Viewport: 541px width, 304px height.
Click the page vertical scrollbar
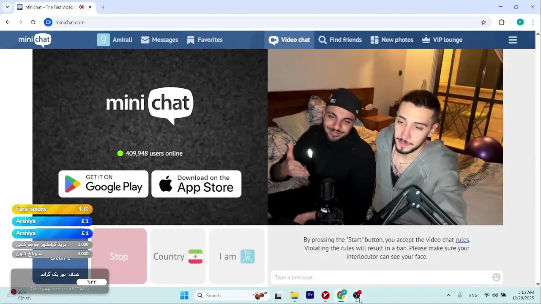tap(538, 159)
